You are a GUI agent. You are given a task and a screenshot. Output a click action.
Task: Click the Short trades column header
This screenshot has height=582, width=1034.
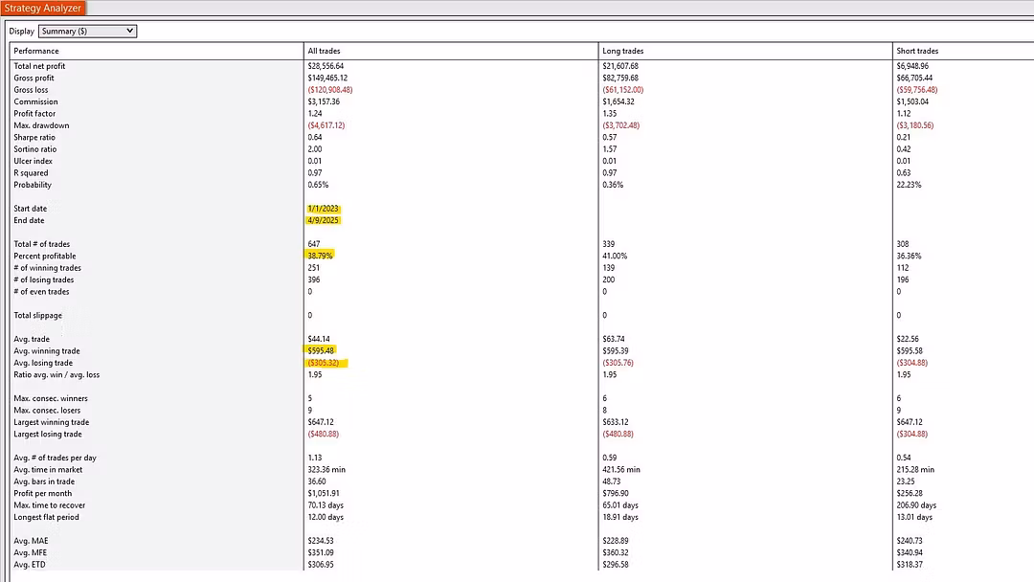click(917, 51)
